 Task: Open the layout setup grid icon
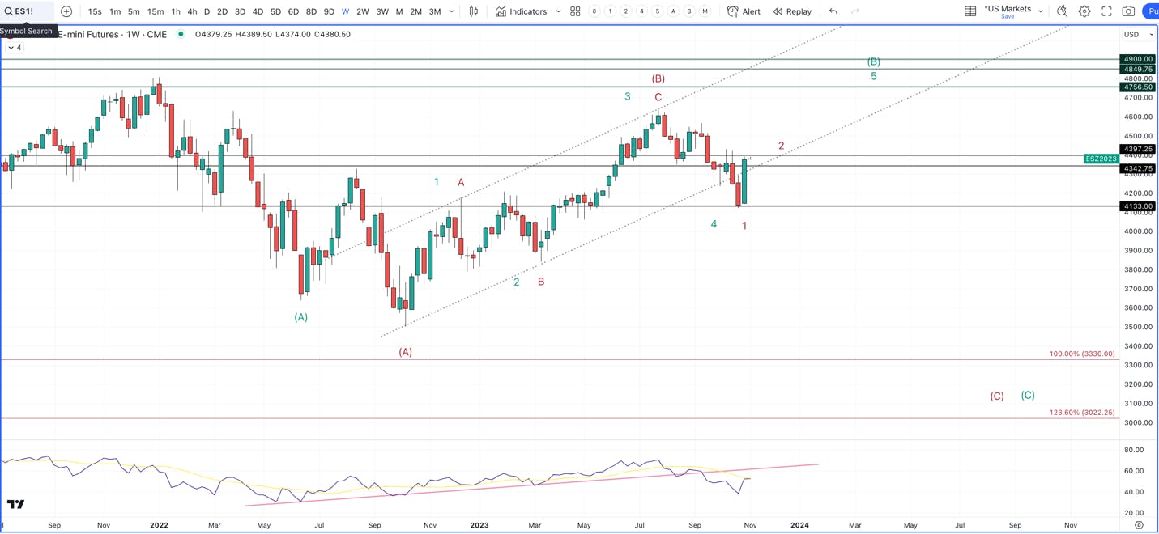coord(970,11)
